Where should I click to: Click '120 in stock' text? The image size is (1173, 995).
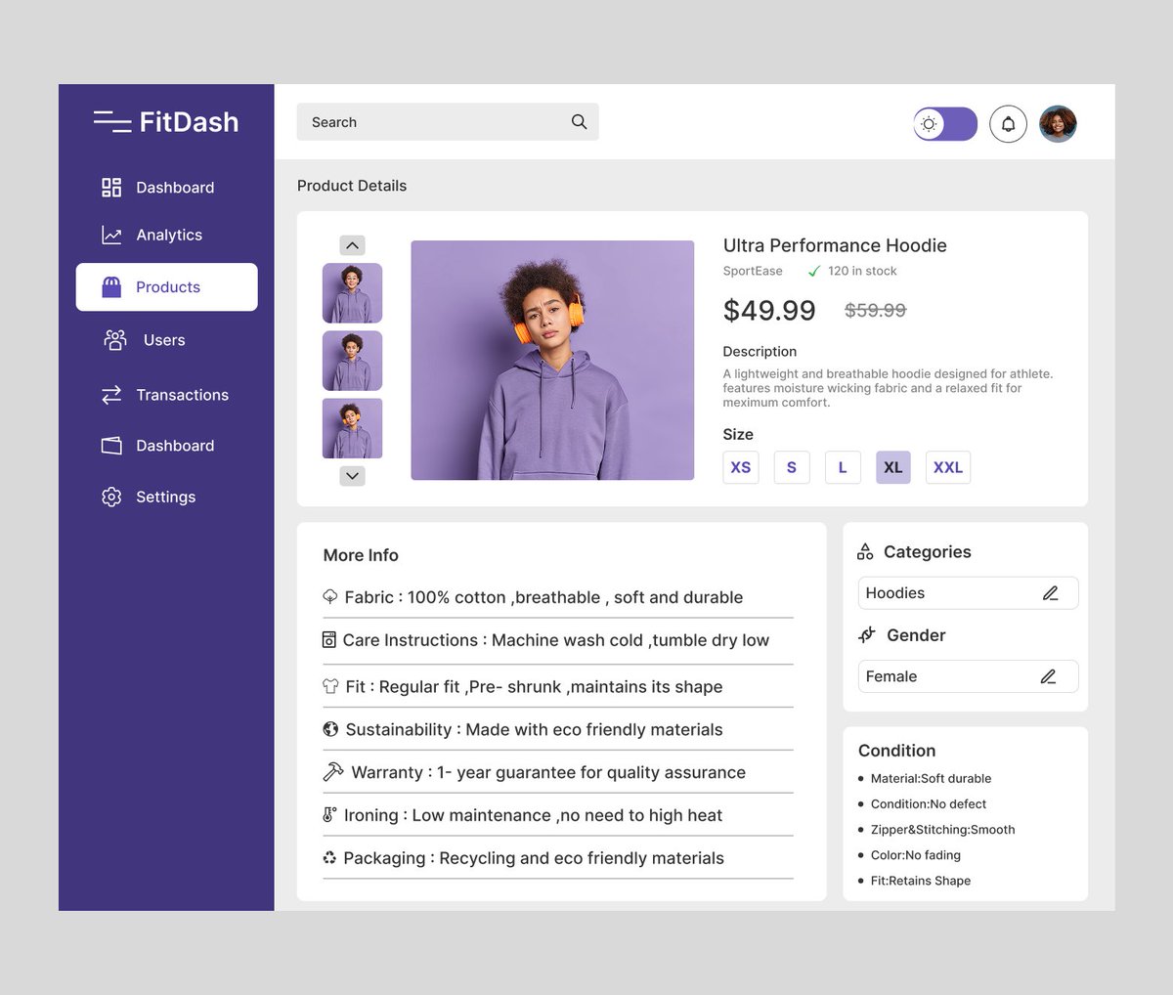pos(862,272)
